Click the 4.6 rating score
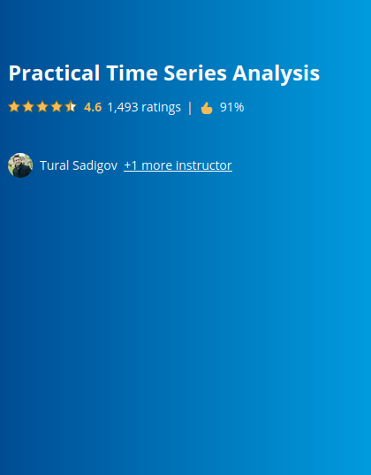Viewport: 371px width, 475px height. click(x=93, y=107)
